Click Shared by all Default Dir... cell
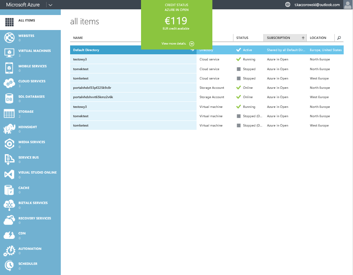Screen dimensions: 353x275 coord(286,50)
